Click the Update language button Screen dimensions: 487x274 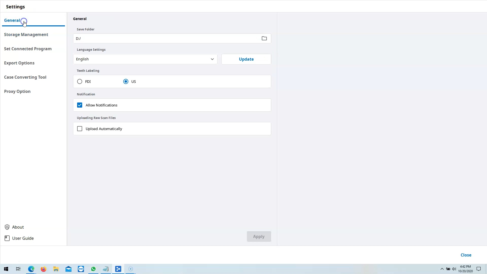point(246,59)
